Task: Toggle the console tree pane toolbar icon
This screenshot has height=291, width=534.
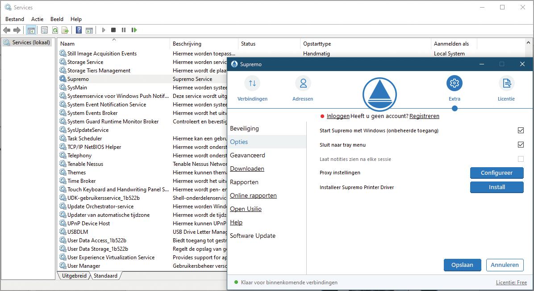Action: click(31, 30)
